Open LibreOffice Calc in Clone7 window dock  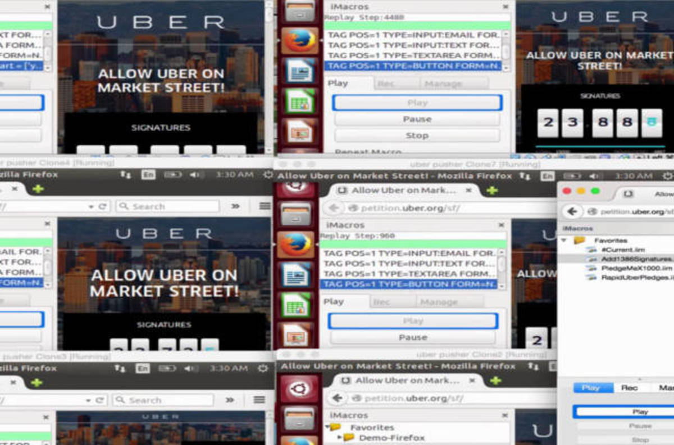coord(295,306)
